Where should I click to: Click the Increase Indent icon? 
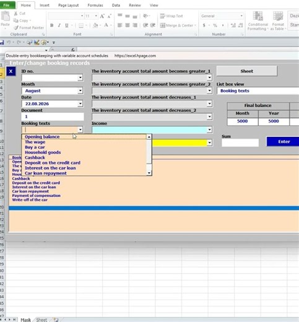point(153,25)
